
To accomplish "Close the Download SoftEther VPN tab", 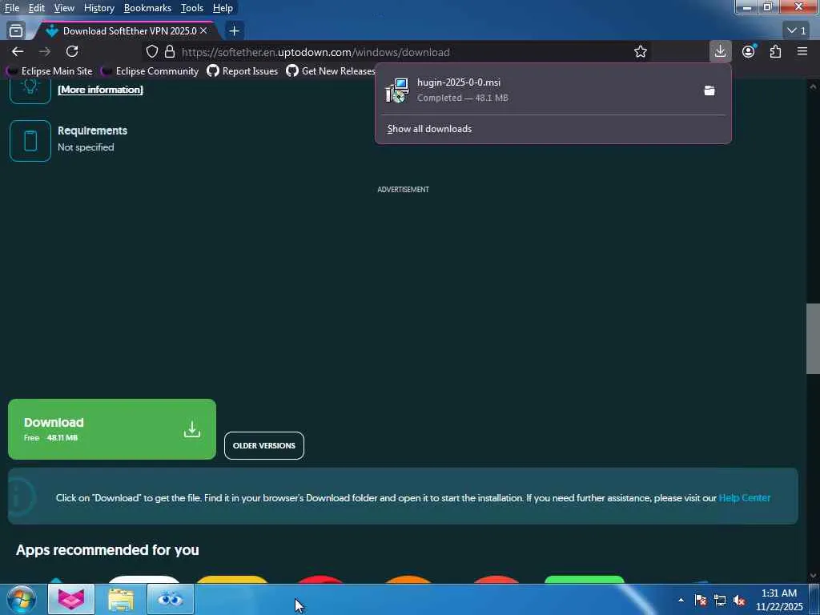I will pos(203,31).
